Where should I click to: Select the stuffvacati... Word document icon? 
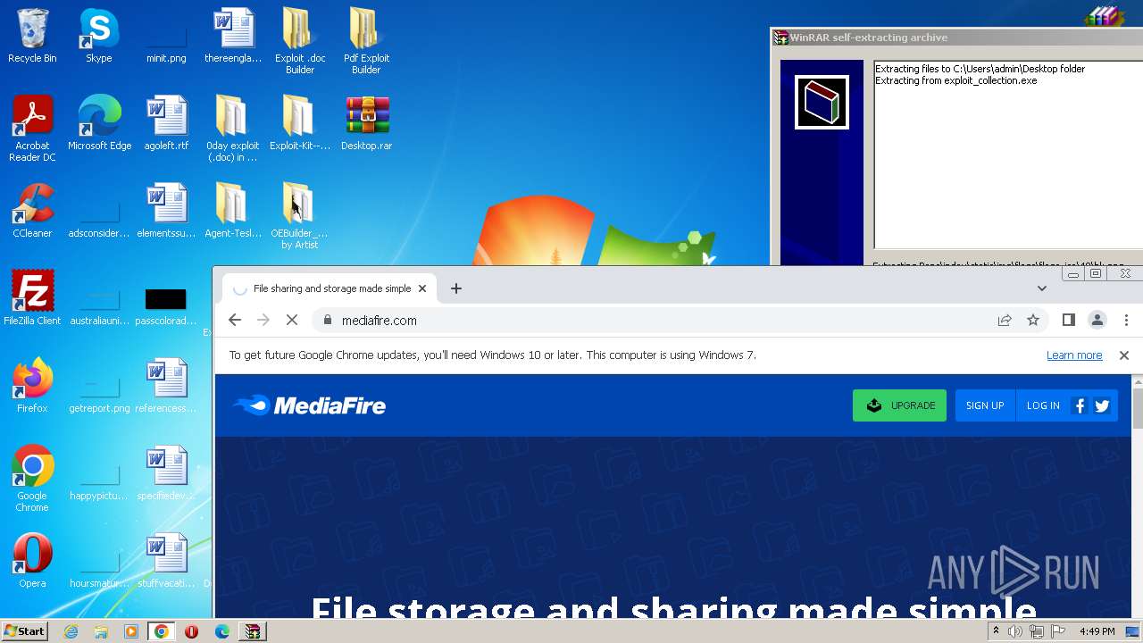click(x=166, y=561)
